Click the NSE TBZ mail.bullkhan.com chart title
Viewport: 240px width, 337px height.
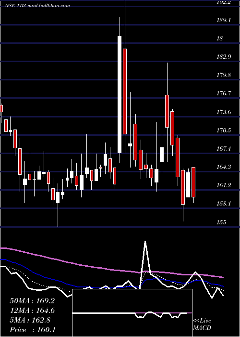tap(37, 6)
